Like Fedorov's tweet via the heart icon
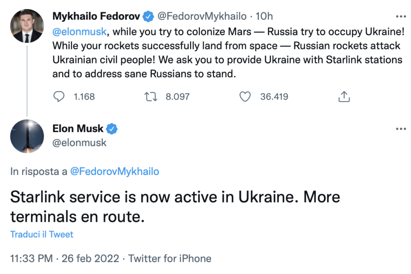Image resolution: width=411 pixels, height=274 pixels. tap(245, 96)
